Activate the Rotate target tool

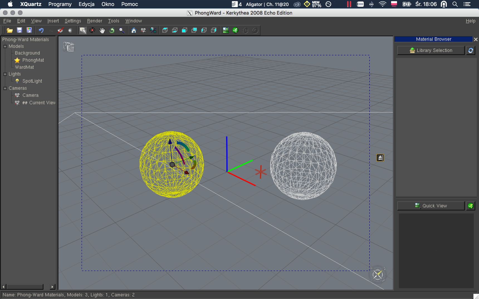(92, 30)
